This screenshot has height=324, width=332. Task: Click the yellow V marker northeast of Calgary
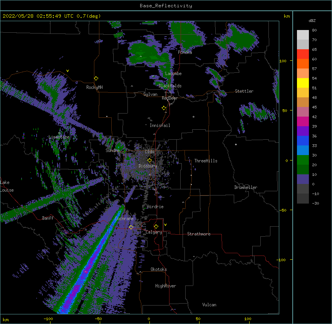tap(165, 225)
